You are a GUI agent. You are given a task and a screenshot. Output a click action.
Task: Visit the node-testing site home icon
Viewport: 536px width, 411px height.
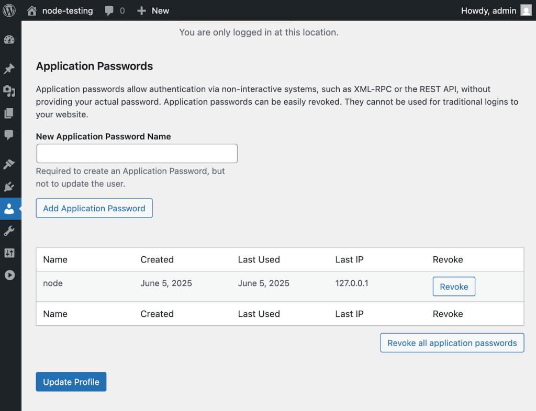(x=32, y=10)
